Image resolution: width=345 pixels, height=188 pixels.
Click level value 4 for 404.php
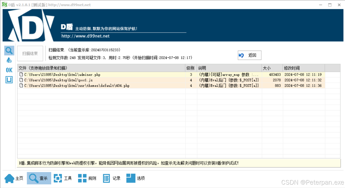tap(191, 86)
